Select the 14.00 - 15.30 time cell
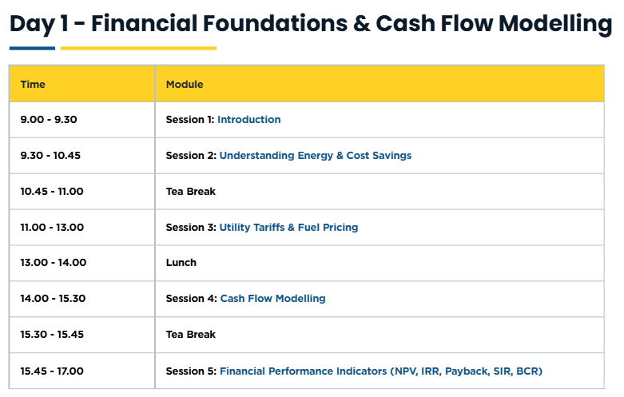 52,299
